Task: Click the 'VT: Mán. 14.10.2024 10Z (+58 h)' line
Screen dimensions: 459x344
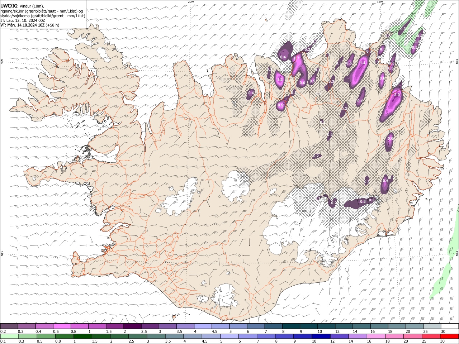Action: [30, 25]
